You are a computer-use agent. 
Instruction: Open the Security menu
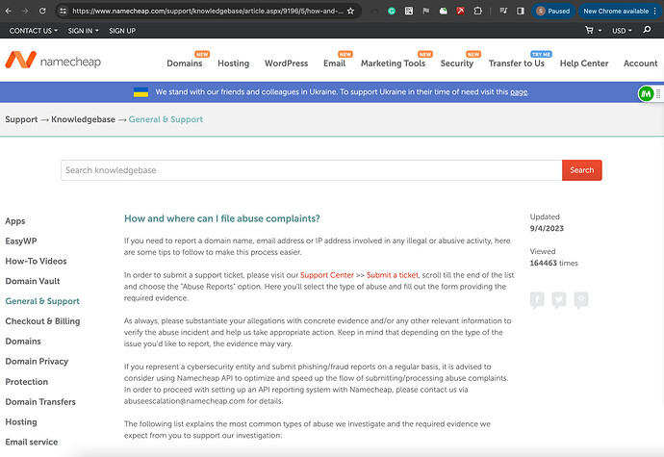tap(457, 63)
